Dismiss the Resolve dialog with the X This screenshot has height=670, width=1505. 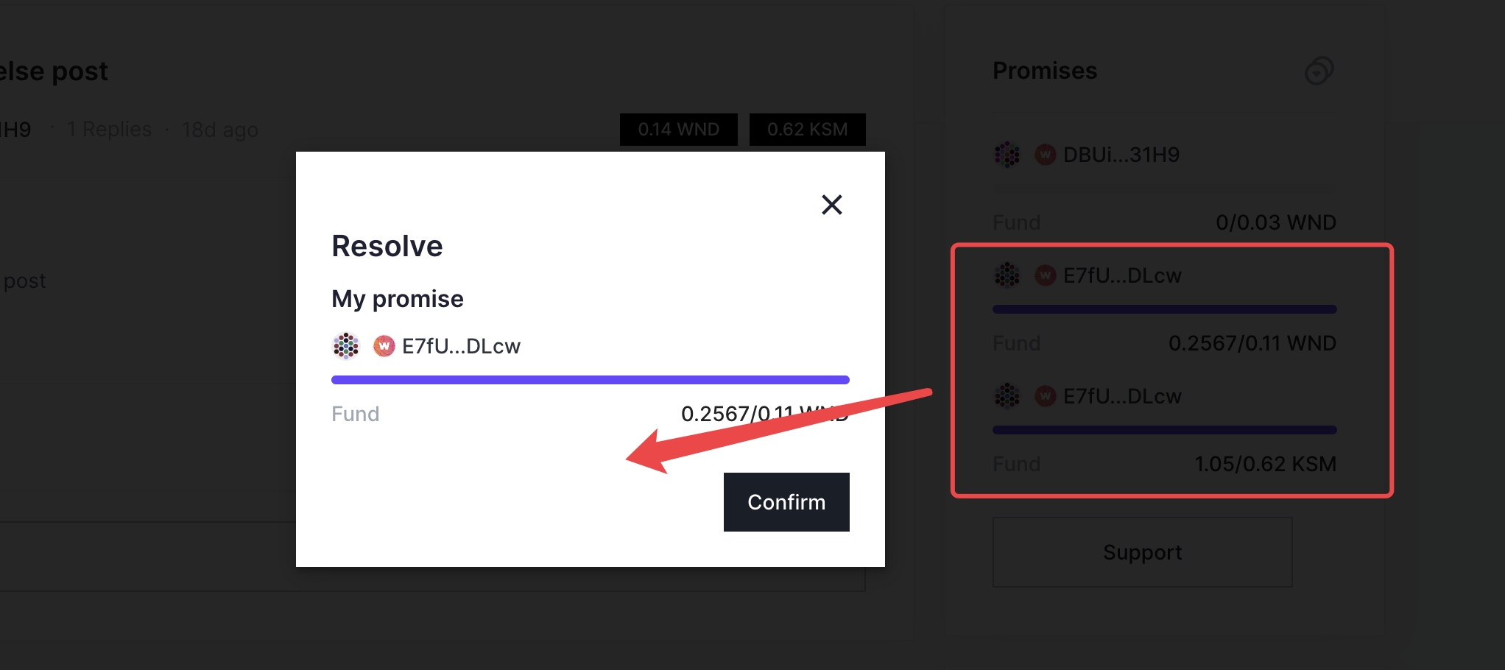(831, 205)
